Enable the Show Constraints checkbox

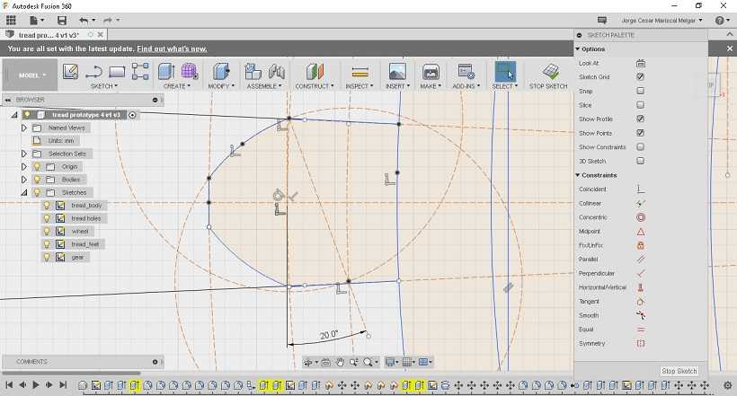(x=640, y=147)
